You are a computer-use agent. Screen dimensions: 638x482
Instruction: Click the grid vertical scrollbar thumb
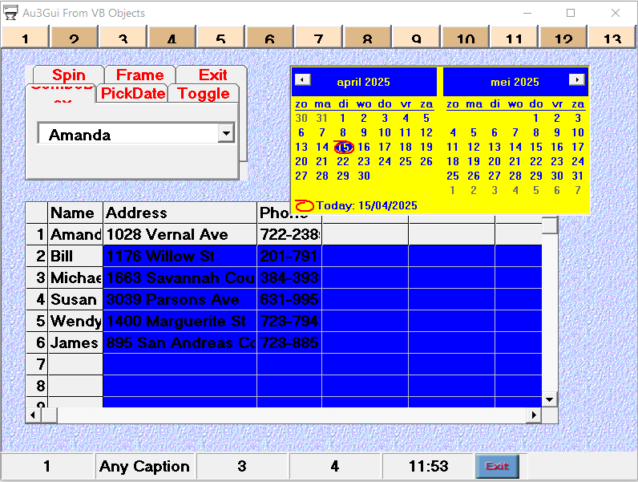[x=550, y=225]
